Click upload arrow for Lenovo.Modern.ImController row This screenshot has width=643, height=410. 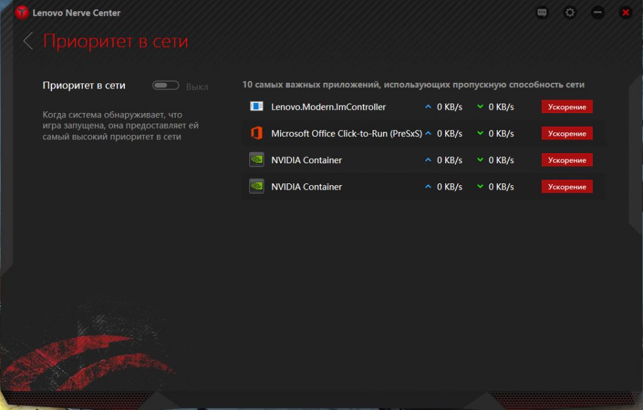pyautogui.click(x=428, y=107)
